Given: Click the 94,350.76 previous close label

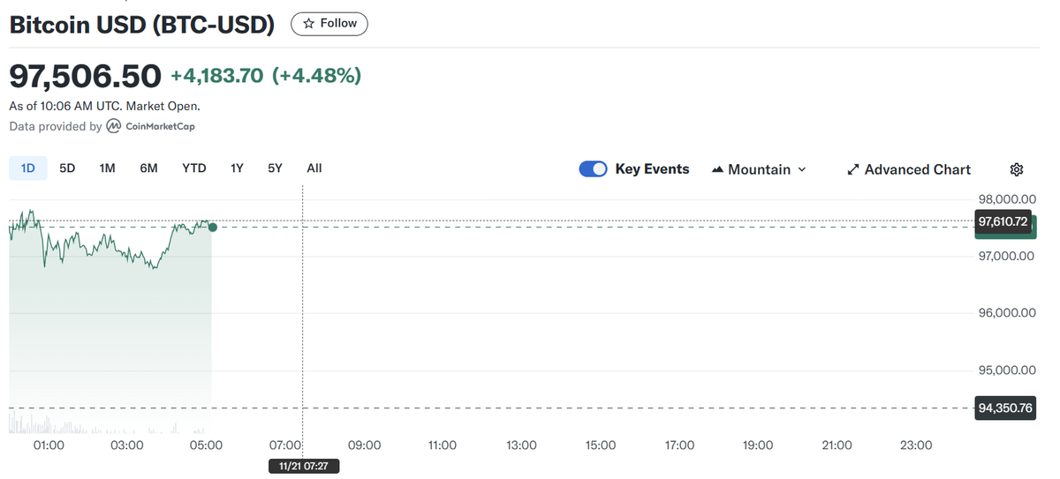Looking at the screenshot, I should 1005,408.
